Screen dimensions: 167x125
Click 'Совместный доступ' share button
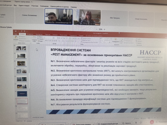[x=108, y=124]
